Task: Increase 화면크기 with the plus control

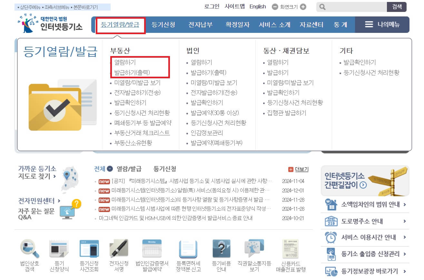Action: tap(302, 6)
